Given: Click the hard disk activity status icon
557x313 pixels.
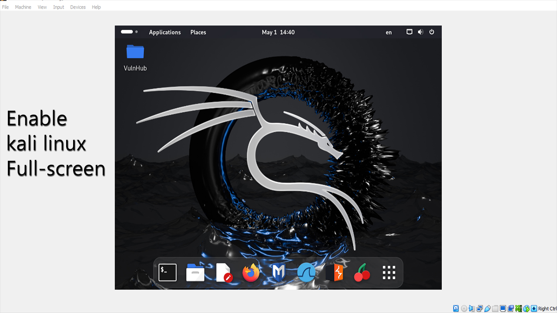Looking at the screenshot, I should coord(456,309).
